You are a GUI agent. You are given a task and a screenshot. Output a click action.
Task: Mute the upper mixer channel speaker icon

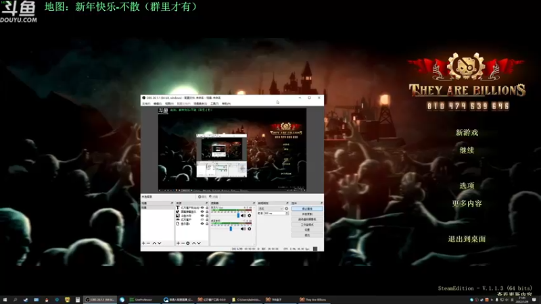243,216
